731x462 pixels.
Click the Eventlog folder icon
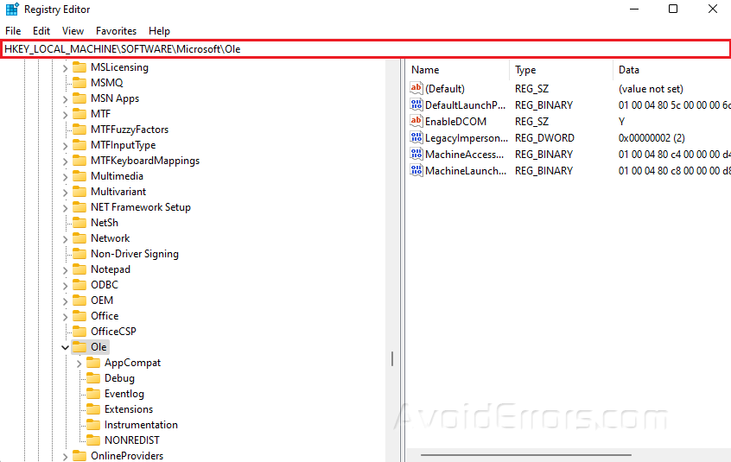pos(93,394)
